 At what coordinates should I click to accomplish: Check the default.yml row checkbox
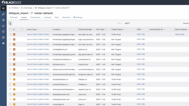[x=10, y=49]
